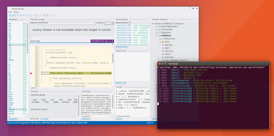The image size is (274, 136).
Task: Toggle the breakpoint on line 21
Action: point(31,73)
